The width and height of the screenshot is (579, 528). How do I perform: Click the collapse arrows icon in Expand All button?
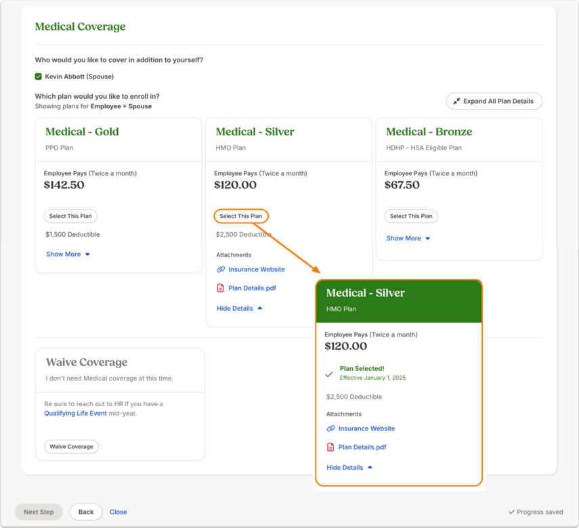pyautogui.click(x=457, y=101)
